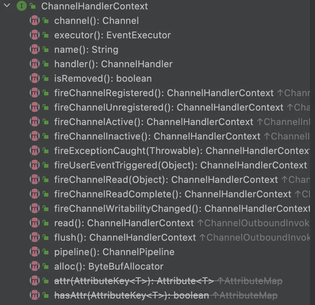Click the method icon next to name(): String
The width and height of the screenshot is (315, 305).
(34, 50)
